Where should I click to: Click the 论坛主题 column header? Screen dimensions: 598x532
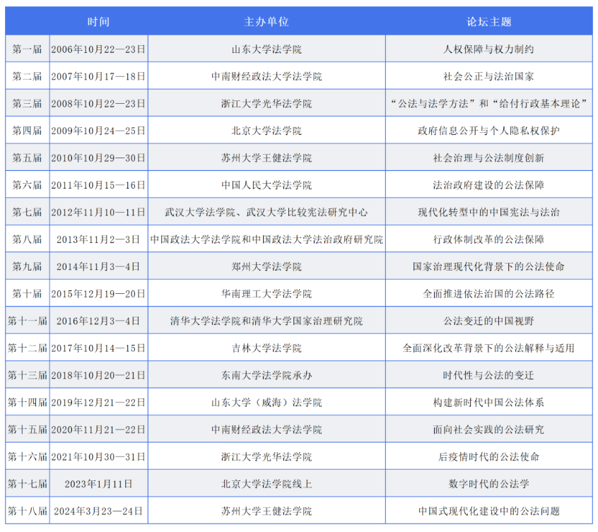[489, 22]
